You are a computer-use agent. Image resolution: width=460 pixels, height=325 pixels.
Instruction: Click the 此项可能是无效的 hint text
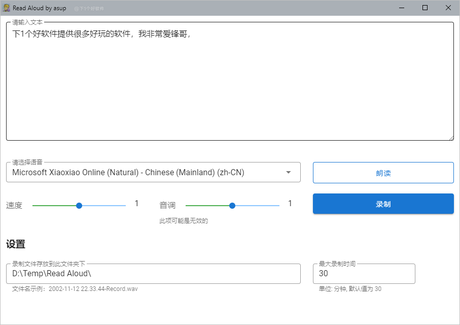point(184,221)
